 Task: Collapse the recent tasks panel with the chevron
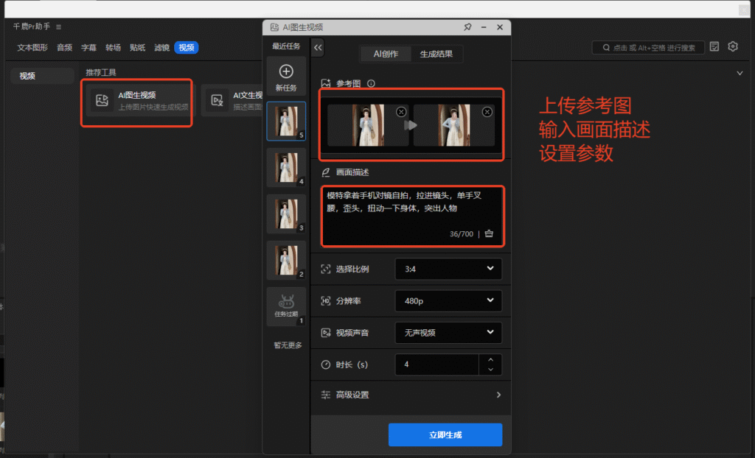[317, 46]
